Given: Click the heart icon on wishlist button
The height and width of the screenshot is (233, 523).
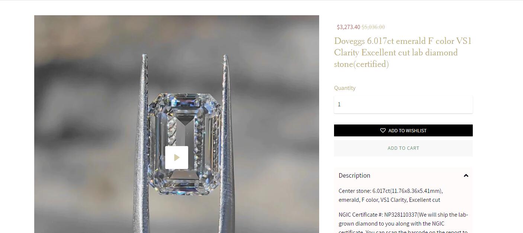Looking at the screenshot, I should pos(383,130).
